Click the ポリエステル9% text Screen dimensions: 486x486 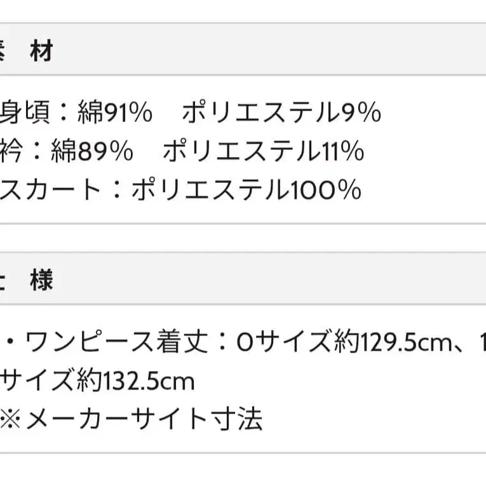click(x=281, y=112)
